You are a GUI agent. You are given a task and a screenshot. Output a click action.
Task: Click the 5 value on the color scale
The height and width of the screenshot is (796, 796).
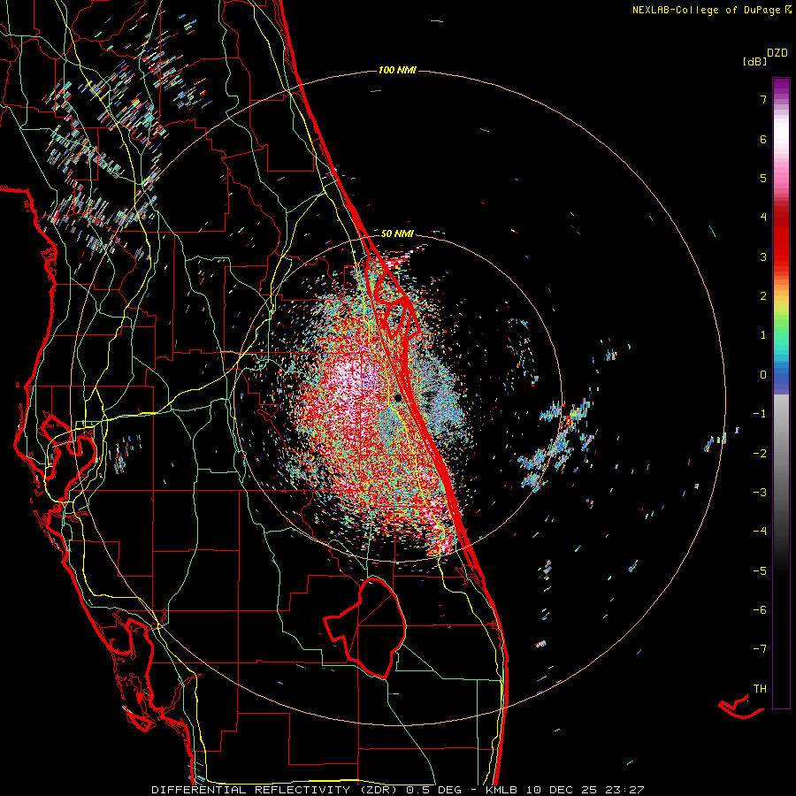pos(763,178)
